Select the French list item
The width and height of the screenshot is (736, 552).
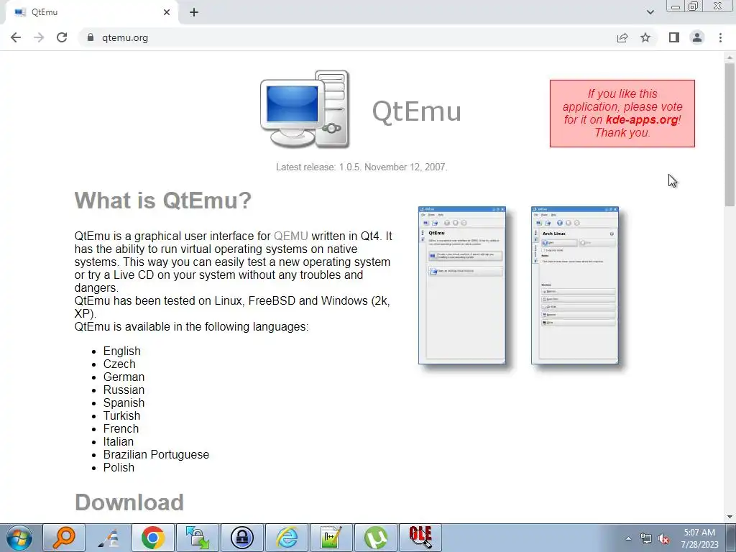pyautogui.click(x=121, y=428)
